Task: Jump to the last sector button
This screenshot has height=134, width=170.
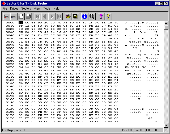Action: point(59,16)
